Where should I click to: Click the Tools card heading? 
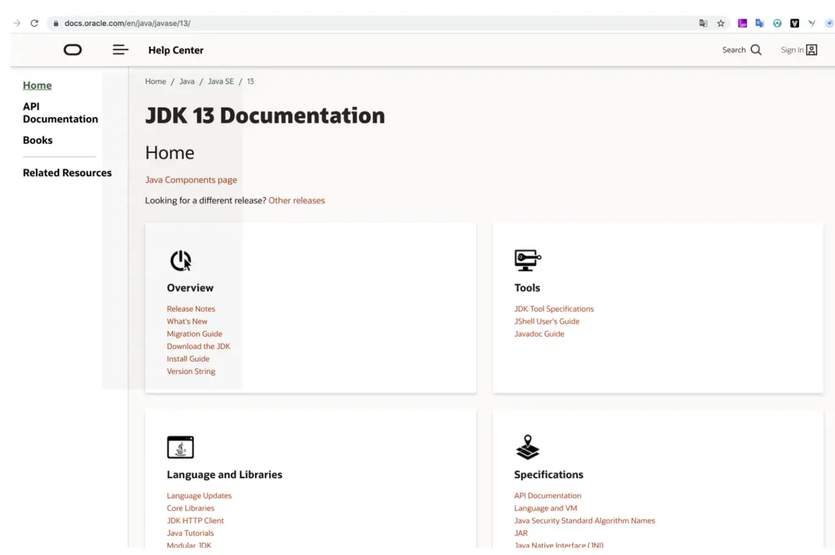pos(527,288)
